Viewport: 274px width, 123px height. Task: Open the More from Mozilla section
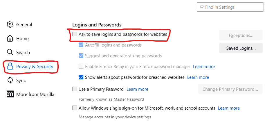[x=30, y=94]
